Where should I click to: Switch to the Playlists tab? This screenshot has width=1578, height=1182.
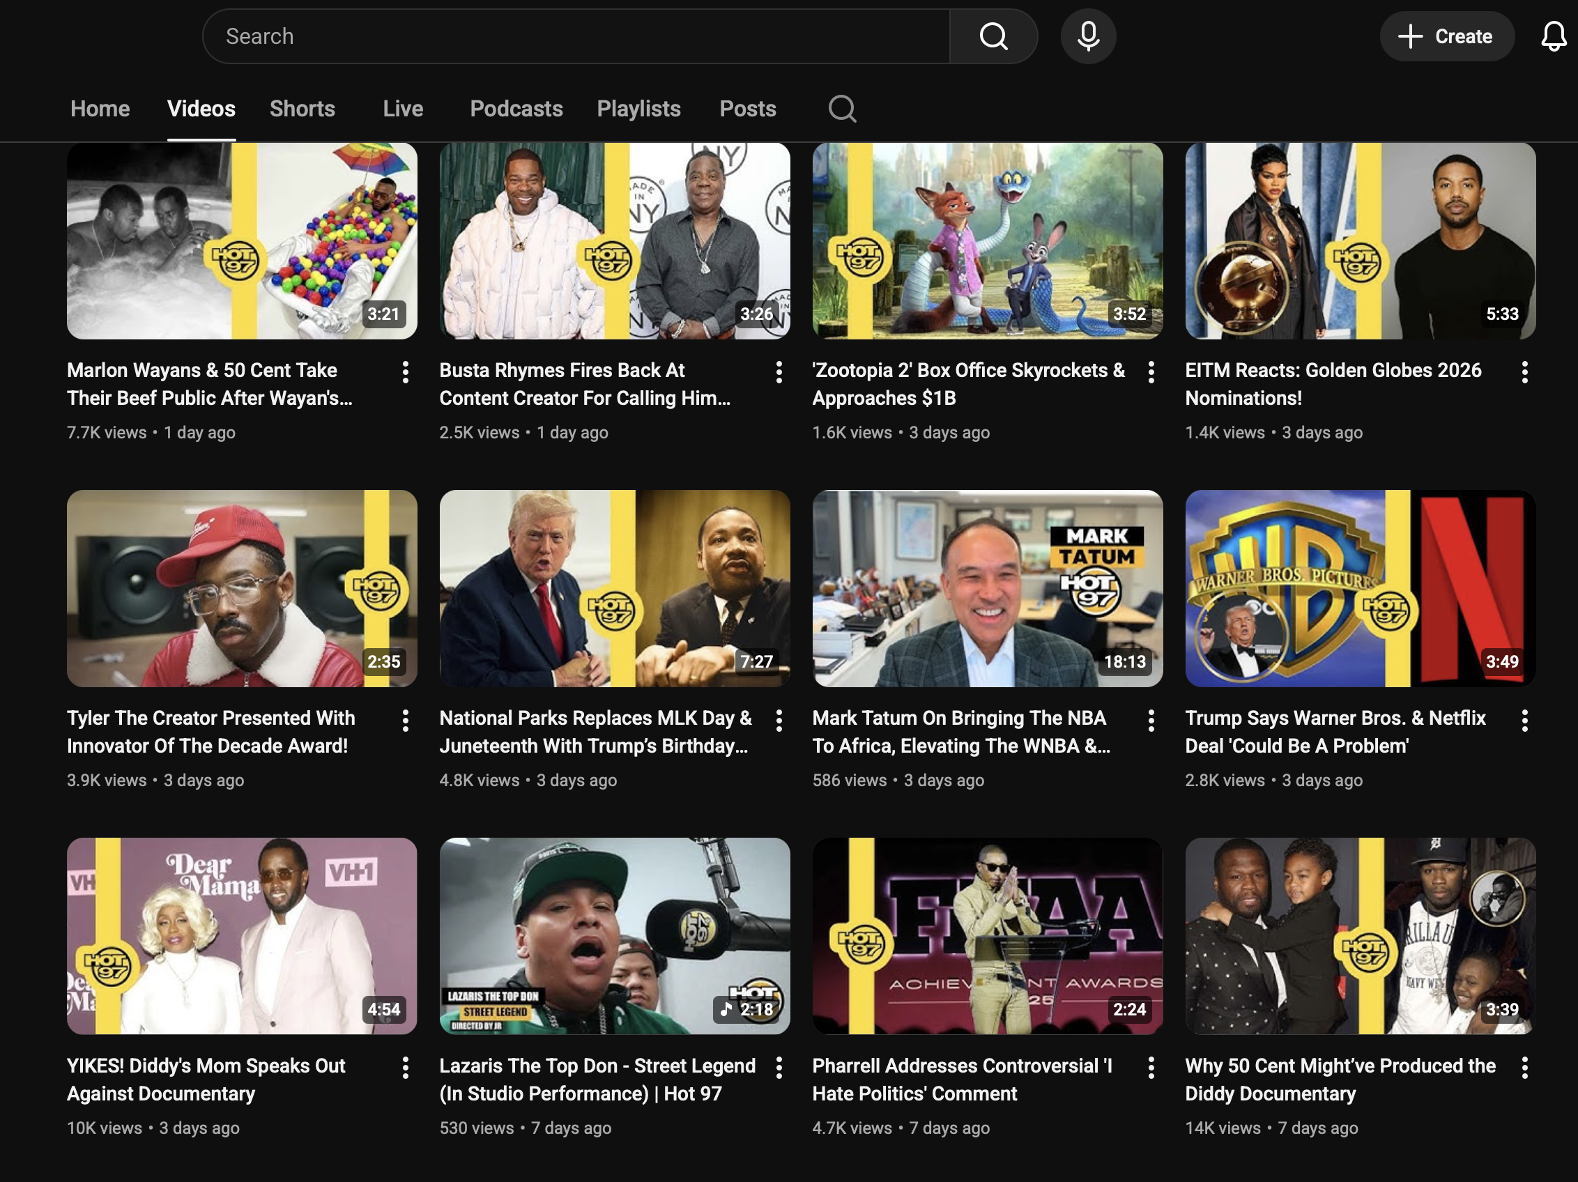tap(638, 109)
